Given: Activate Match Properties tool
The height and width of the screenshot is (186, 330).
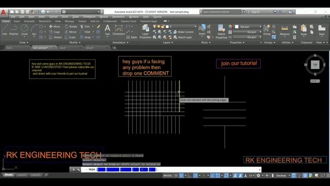Looking at the screenshot, I should (x=221, y=31).
